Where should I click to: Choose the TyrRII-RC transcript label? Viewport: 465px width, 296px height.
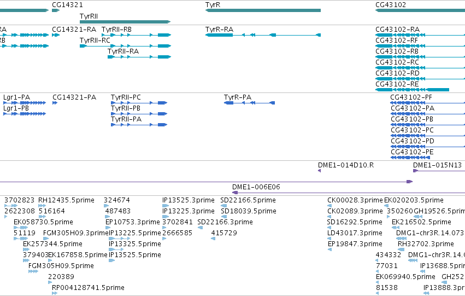(x=95, y=40)
